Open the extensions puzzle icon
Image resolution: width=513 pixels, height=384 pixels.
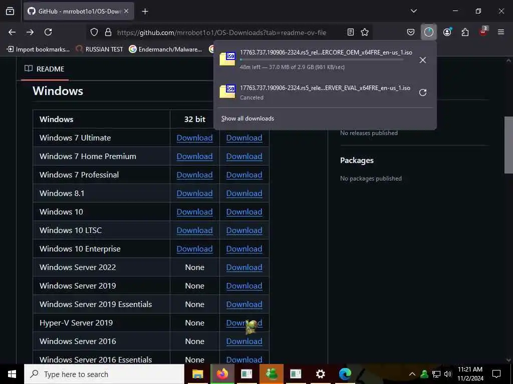point(465,32)
